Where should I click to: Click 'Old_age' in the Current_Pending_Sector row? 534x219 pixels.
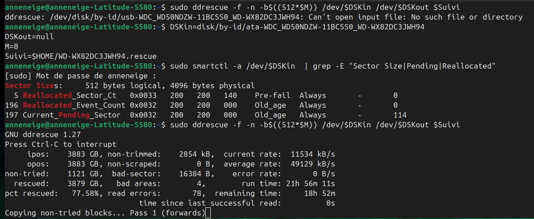pos(270,115)
